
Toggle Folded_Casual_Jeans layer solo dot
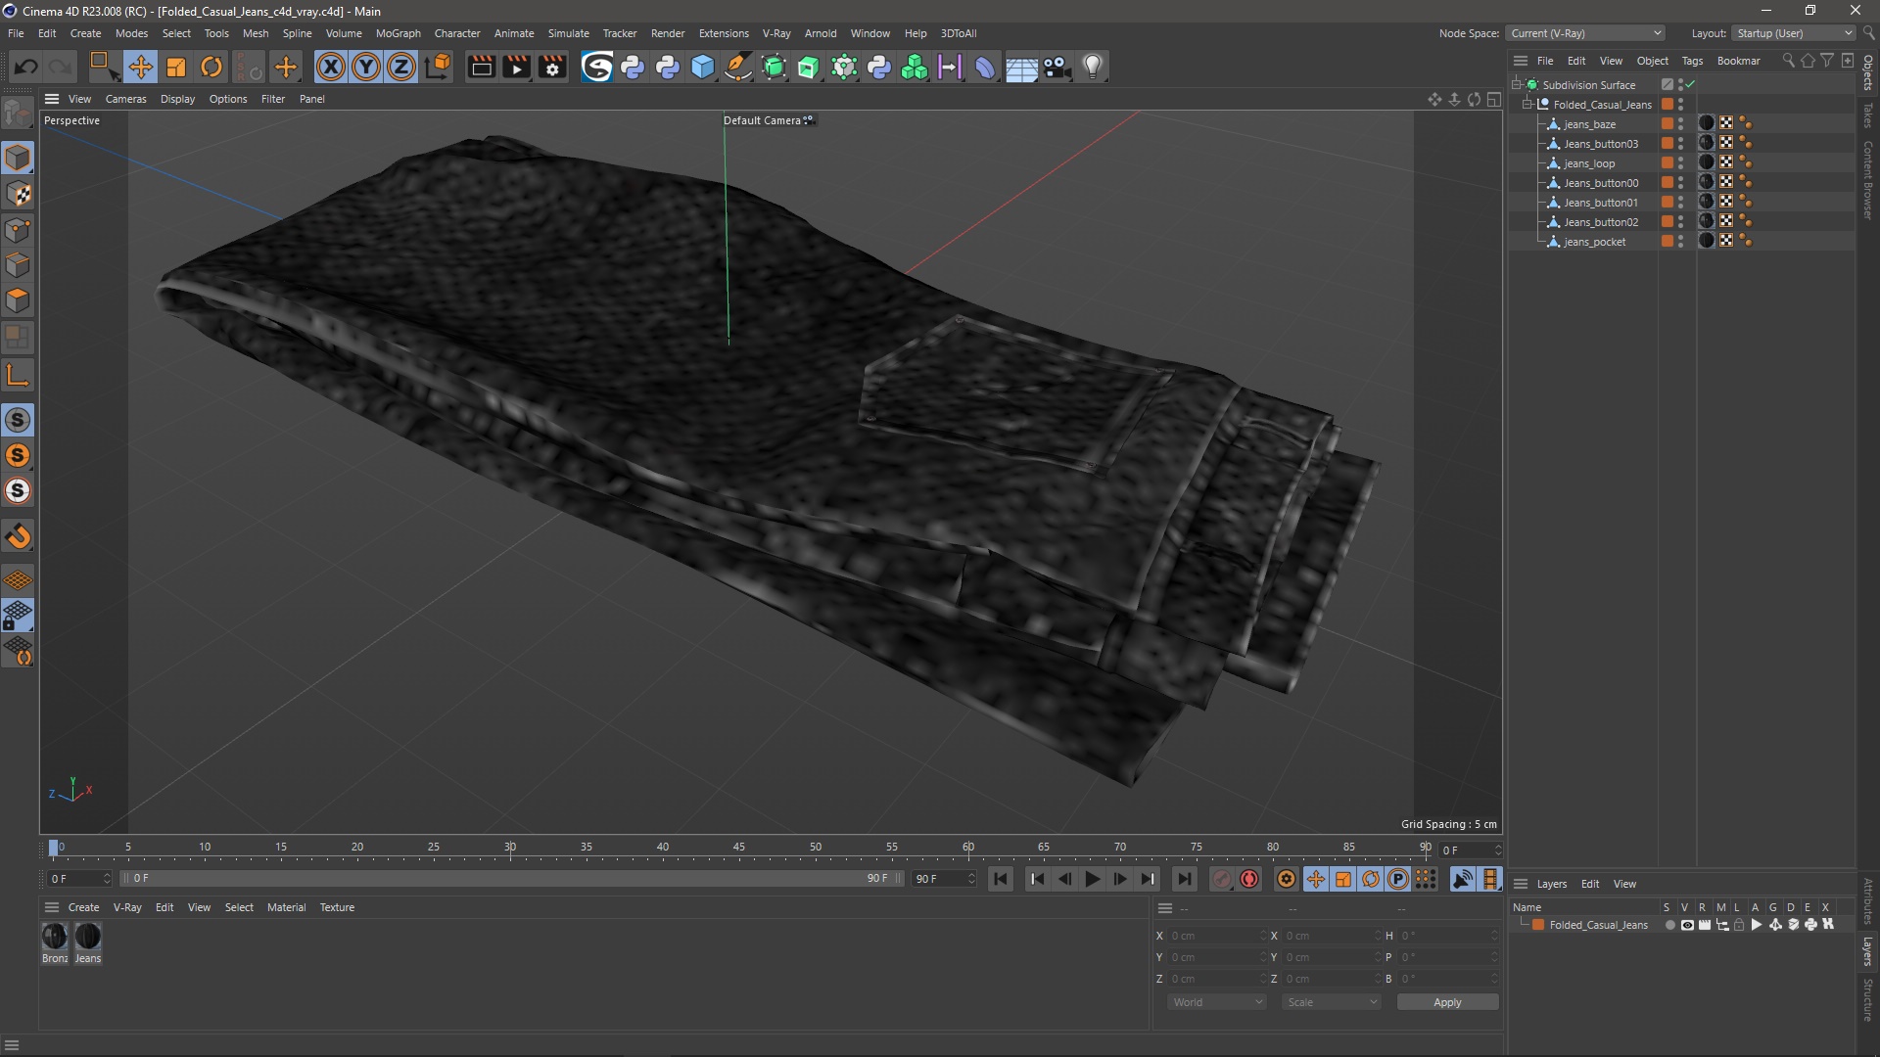click(x=1669, y=925)
